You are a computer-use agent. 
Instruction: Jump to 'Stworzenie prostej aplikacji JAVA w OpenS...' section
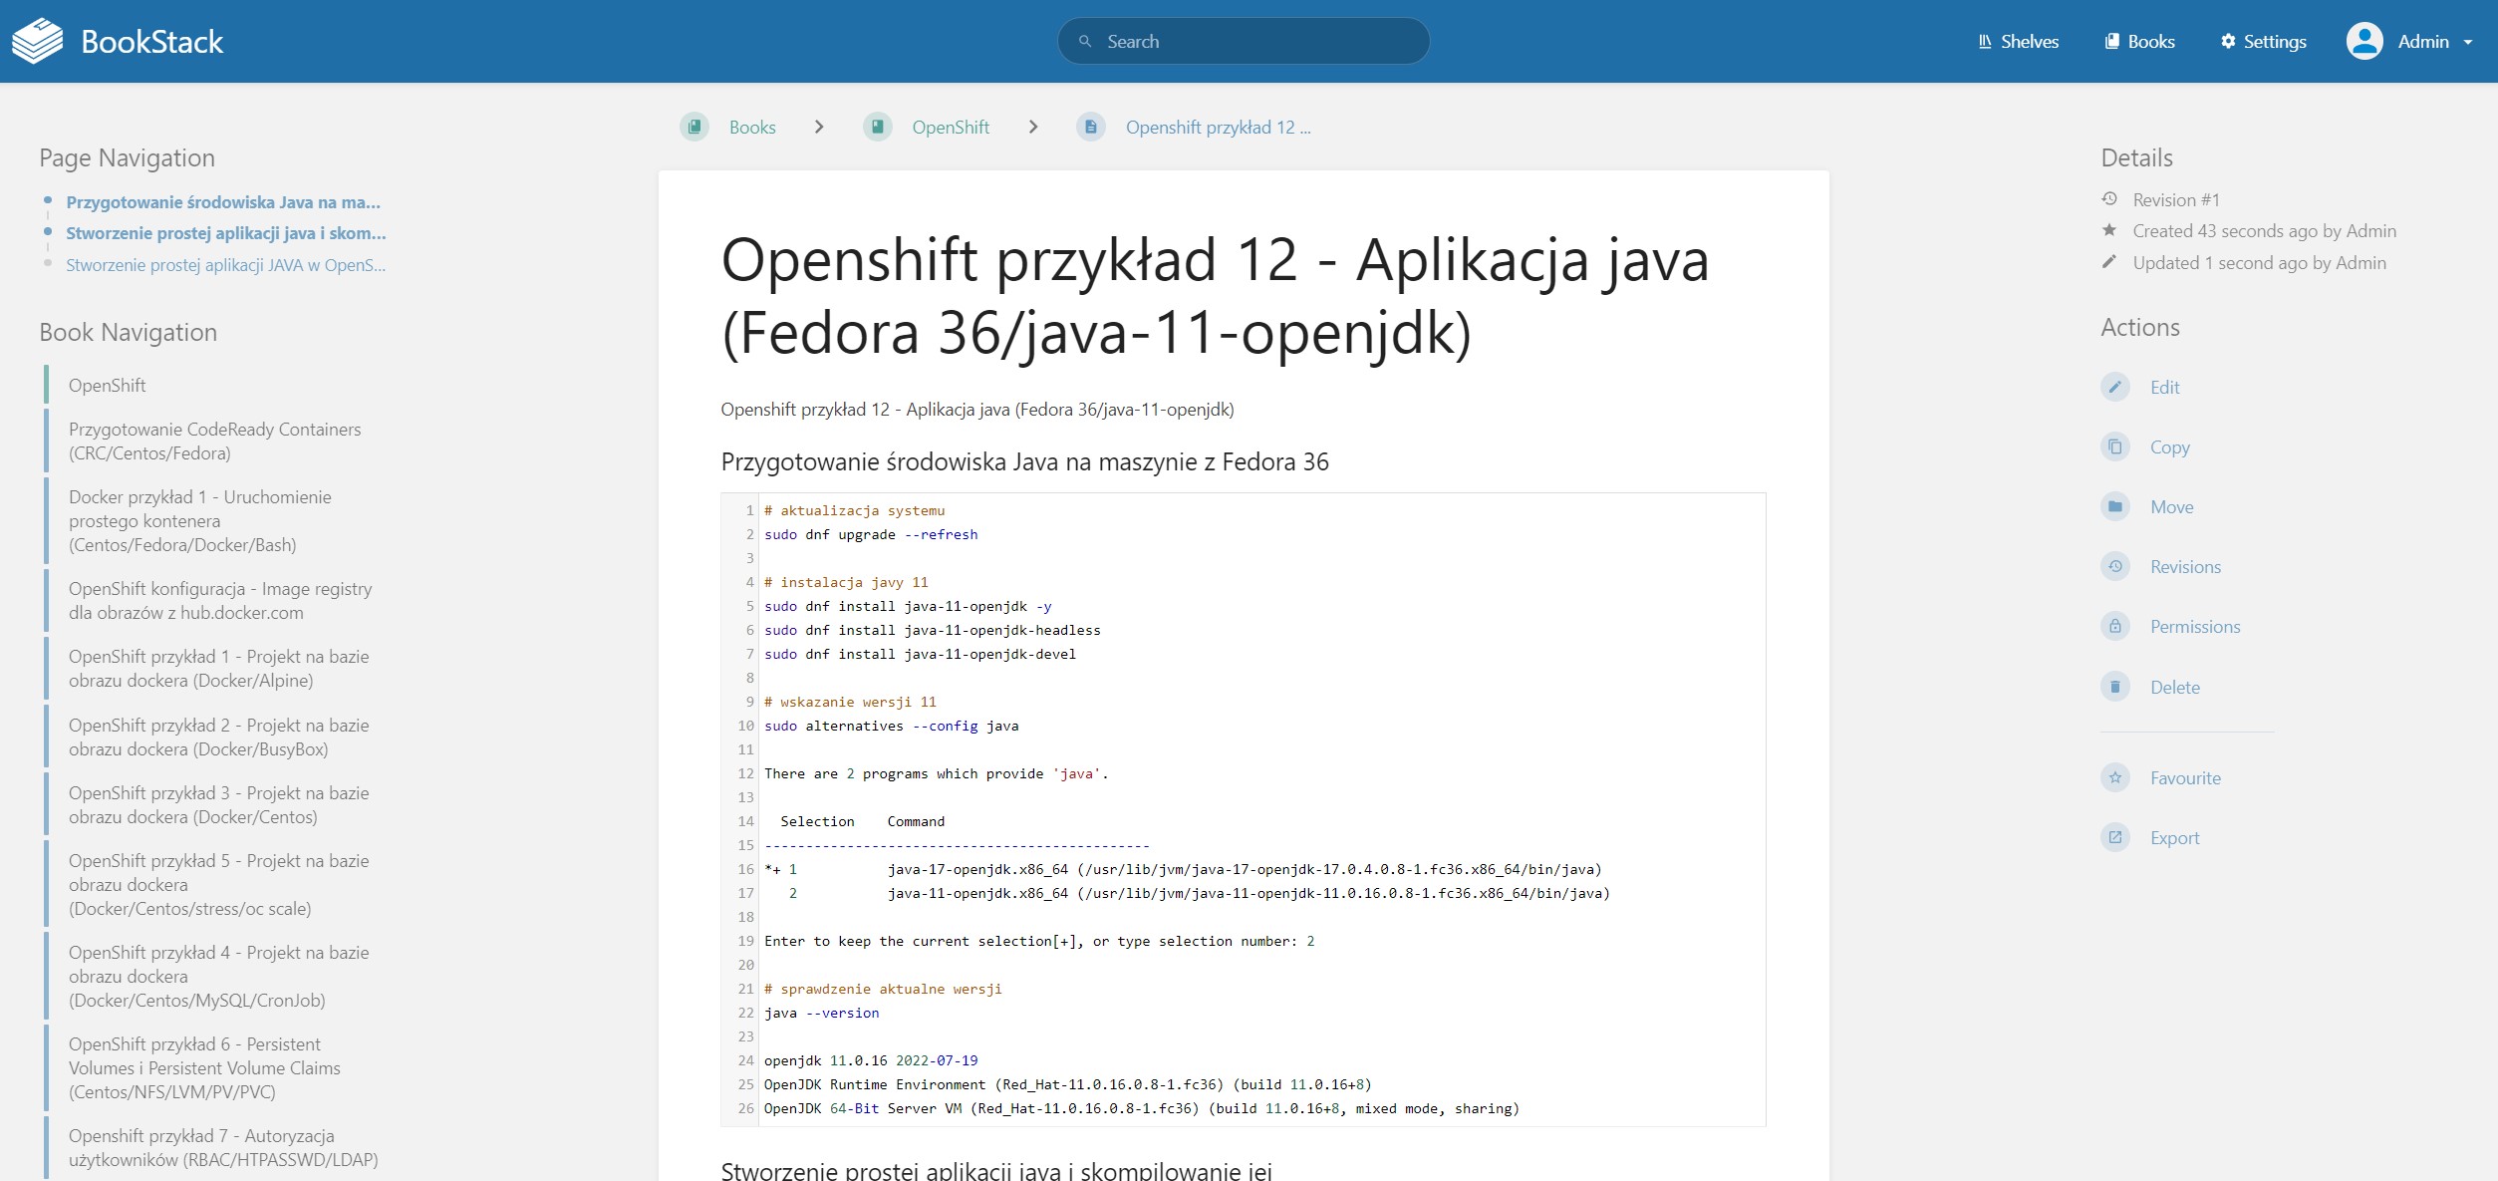[x=225, y=265]
